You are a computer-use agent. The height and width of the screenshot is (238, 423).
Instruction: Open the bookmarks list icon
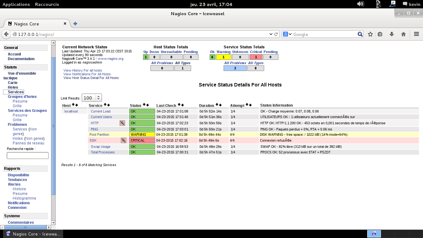(380, 34)
